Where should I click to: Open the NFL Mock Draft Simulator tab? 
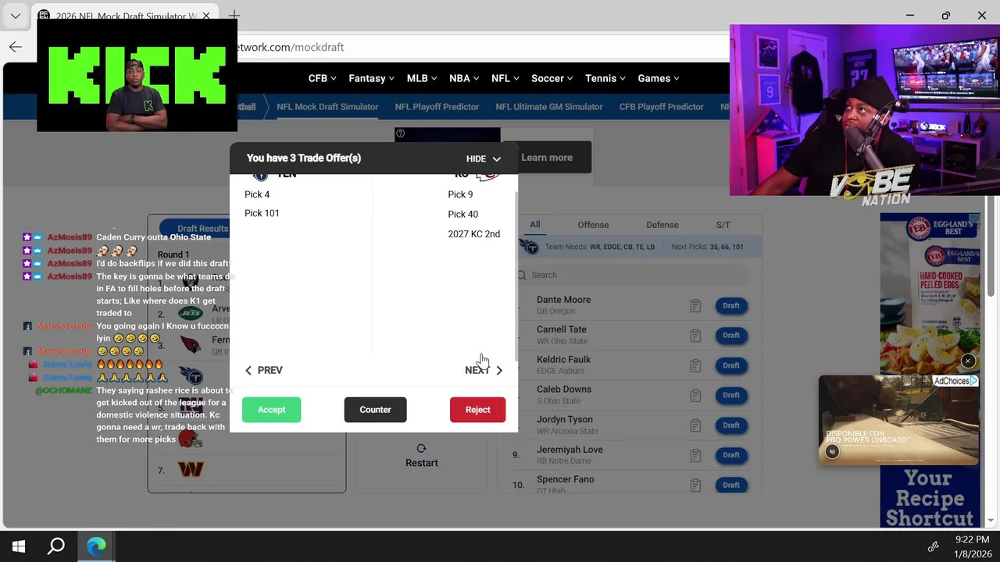tap(327, 107)
